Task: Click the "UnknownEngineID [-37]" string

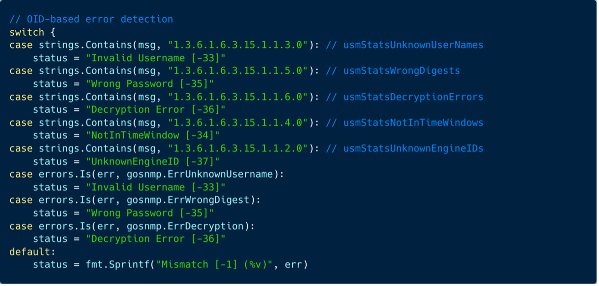Action: coord(153,161)
